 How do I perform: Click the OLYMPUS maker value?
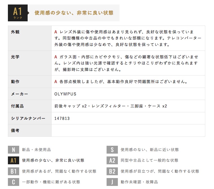(x=65, y=94)
